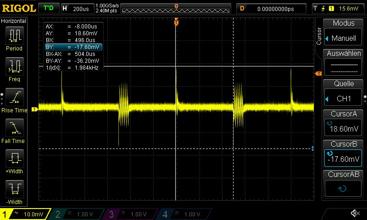Screen dimensions: 367x220
Task: Select the CursorB menu item
Action: pos(344,154)
